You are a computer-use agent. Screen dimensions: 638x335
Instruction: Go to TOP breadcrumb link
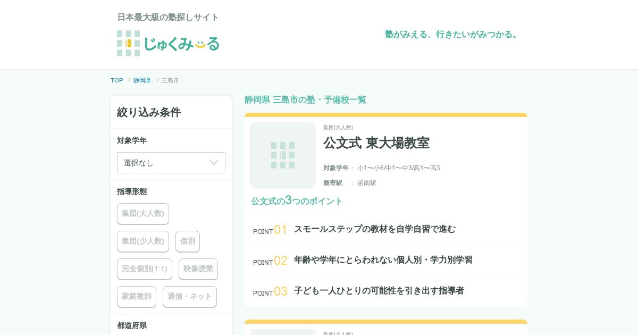(117, 80)
